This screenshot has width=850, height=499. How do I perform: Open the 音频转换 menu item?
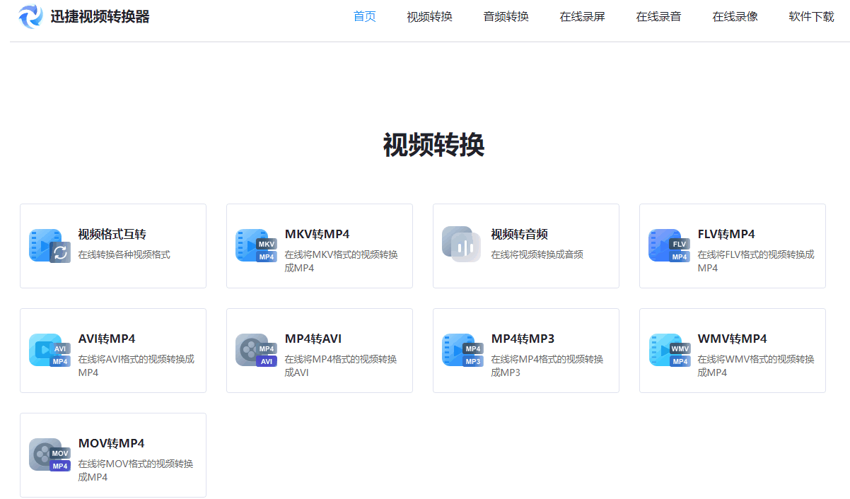pos(506,16)
